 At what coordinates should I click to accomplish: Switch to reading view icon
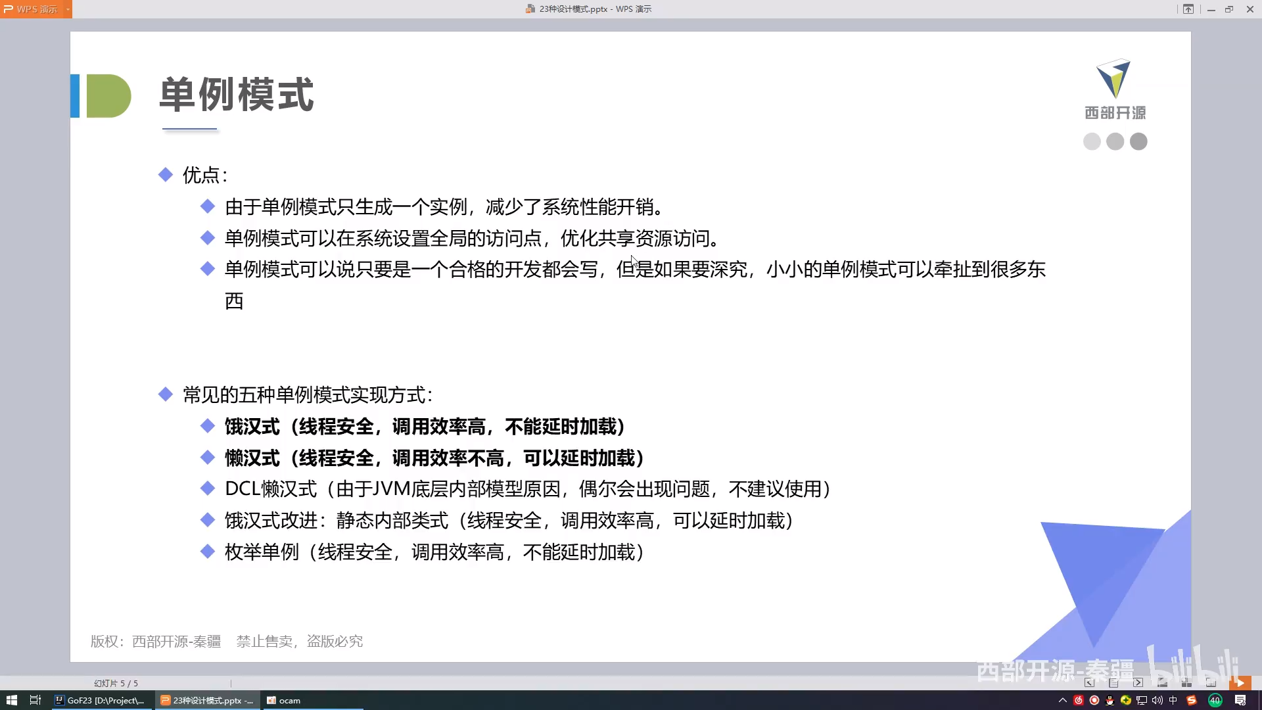[x=1211, y=683]
